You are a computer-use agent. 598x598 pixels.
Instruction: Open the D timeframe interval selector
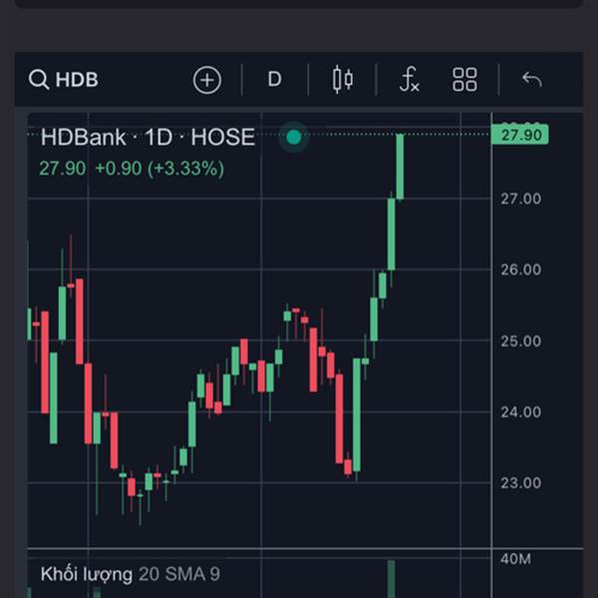tap(275, 80)
